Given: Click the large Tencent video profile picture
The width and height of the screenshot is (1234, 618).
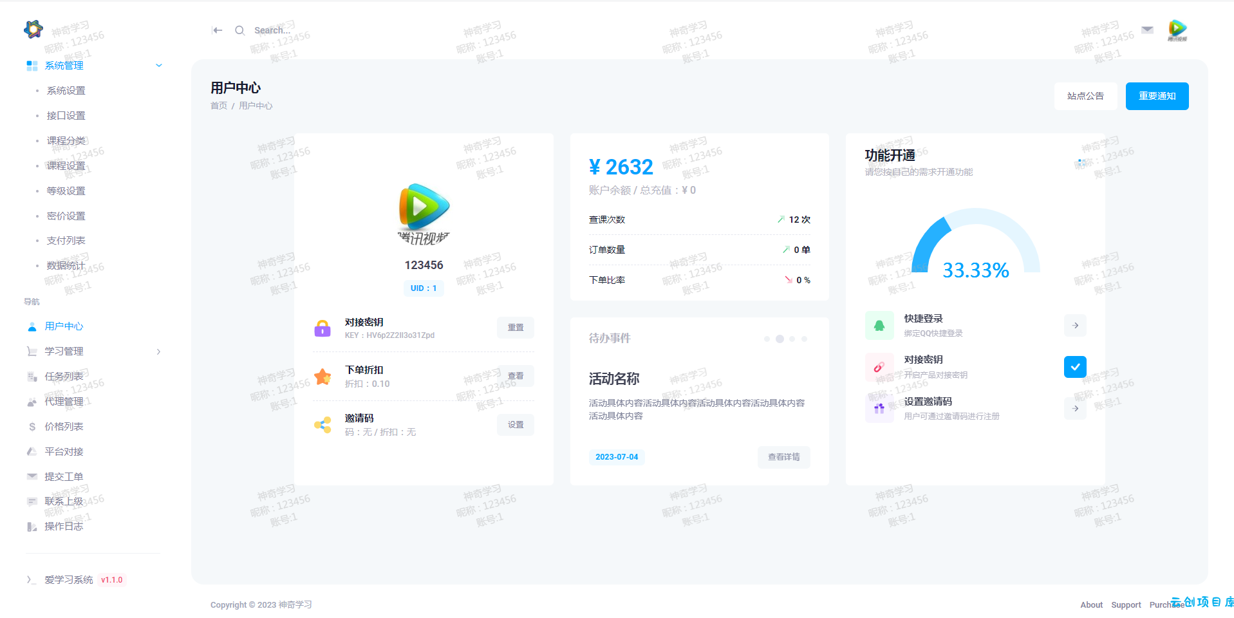Looking at the screenshot, I should [x=424, y=214].
